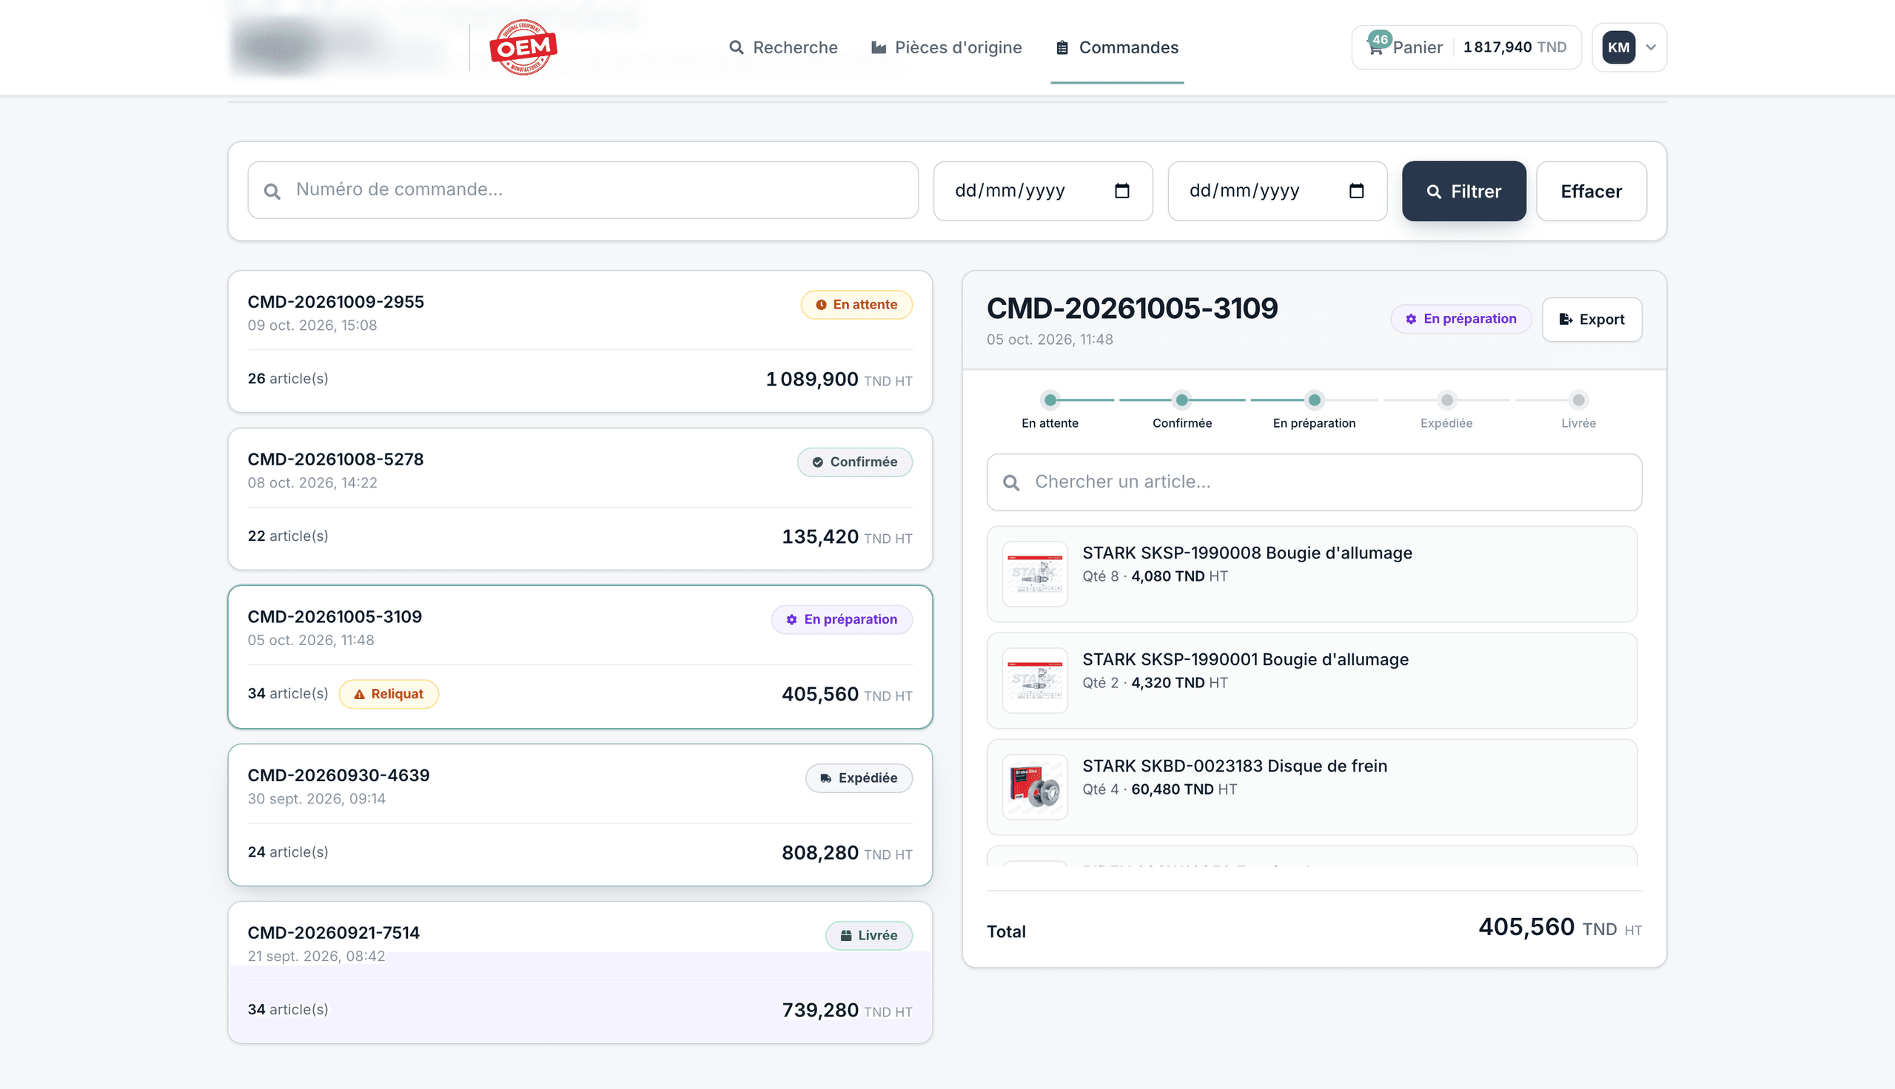Click the Confirmée progress step dot
1895x1089 pixels.
point(1181,400)
